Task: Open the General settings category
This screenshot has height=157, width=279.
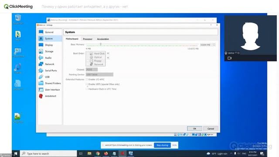Action: click(x=50, y=32)
